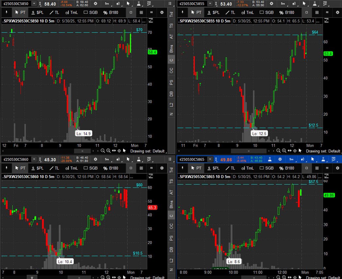Viewport: 342px width, 279px height.
Task: Switch to four-grid layout in C5860 drawing toolbar
Action: point(141,168)
